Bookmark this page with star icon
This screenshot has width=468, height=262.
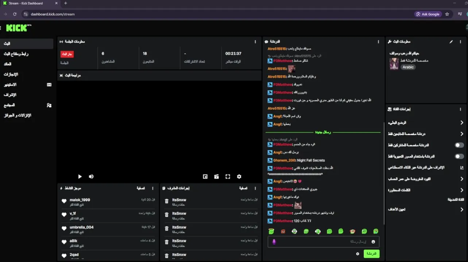[447, 14]
